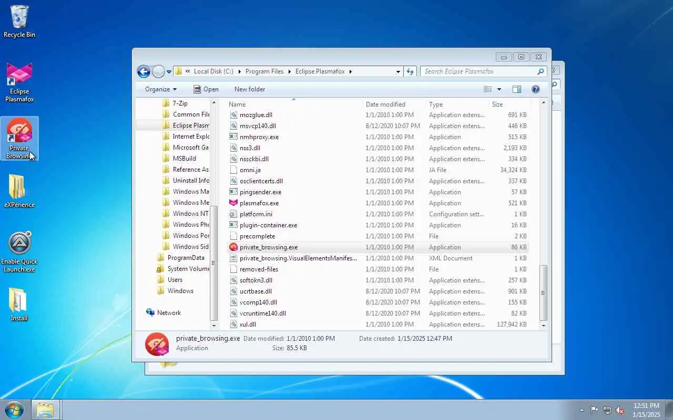Select the Users tree folder
This screenshot has width=673, height=420.
(170, 280)
